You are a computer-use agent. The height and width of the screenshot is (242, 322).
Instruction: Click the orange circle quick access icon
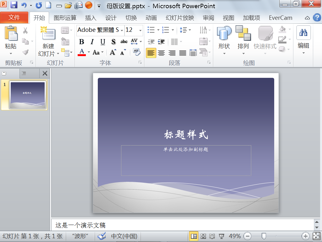89,5
